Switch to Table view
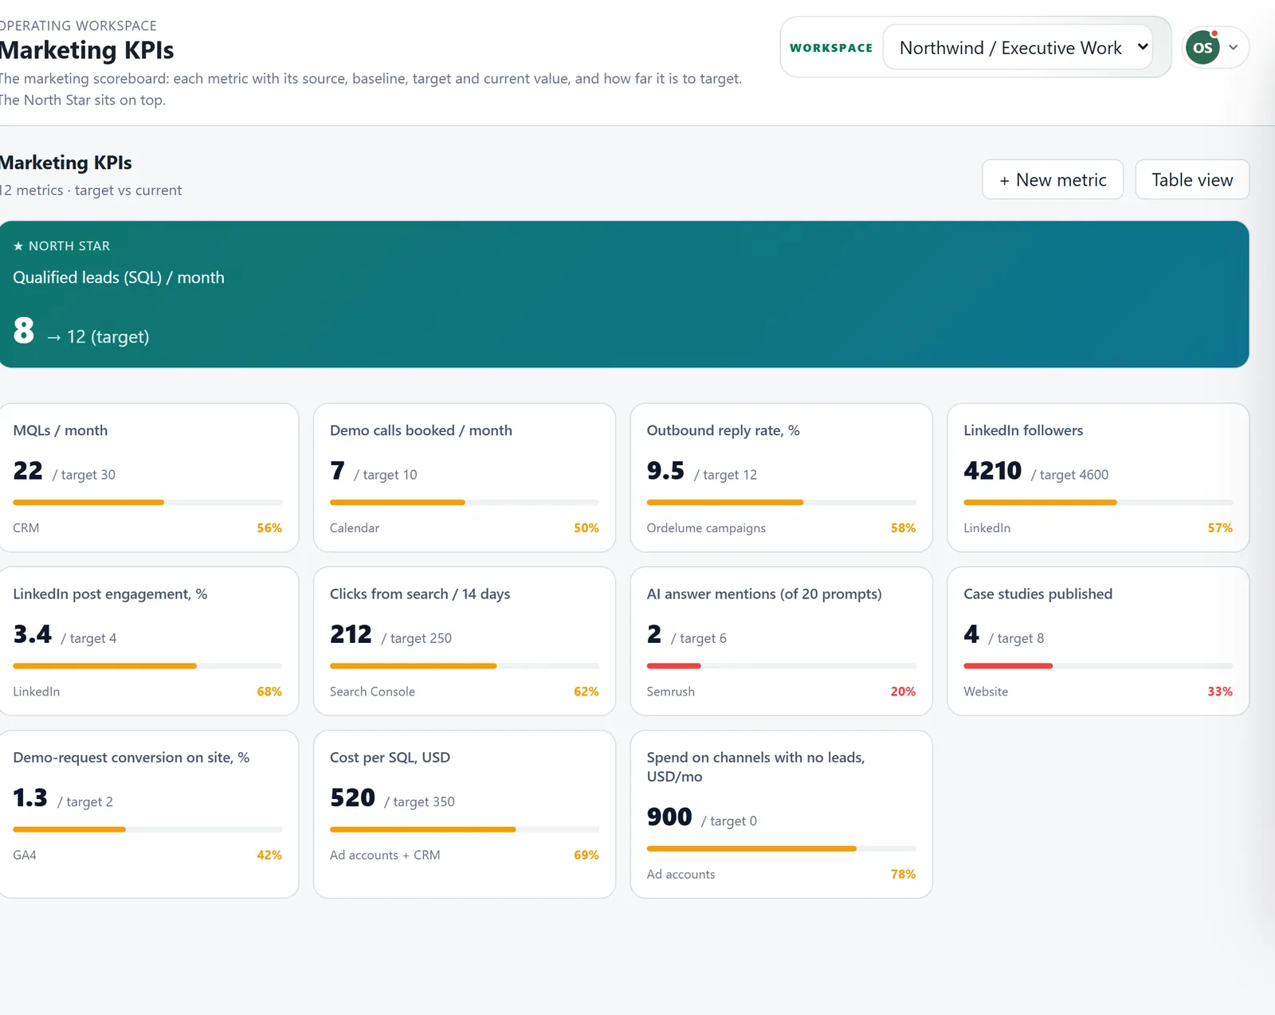The width and height of the screenshot is (1275, 1015). point(1192,180)
